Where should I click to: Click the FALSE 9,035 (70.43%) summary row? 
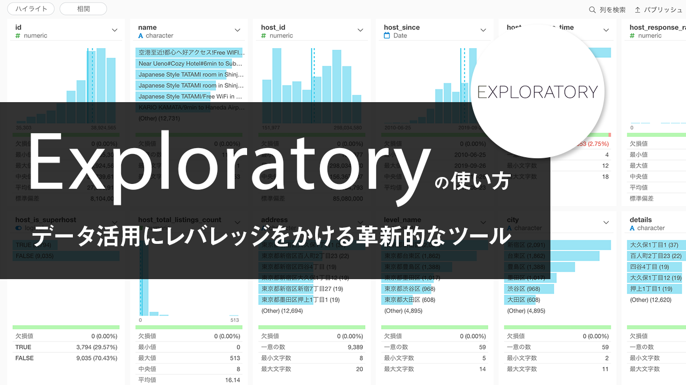point(66,358)
